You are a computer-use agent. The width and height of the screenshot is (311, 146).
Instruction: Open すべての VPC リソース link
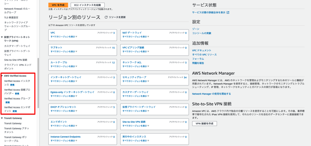(x=204, y=55)
